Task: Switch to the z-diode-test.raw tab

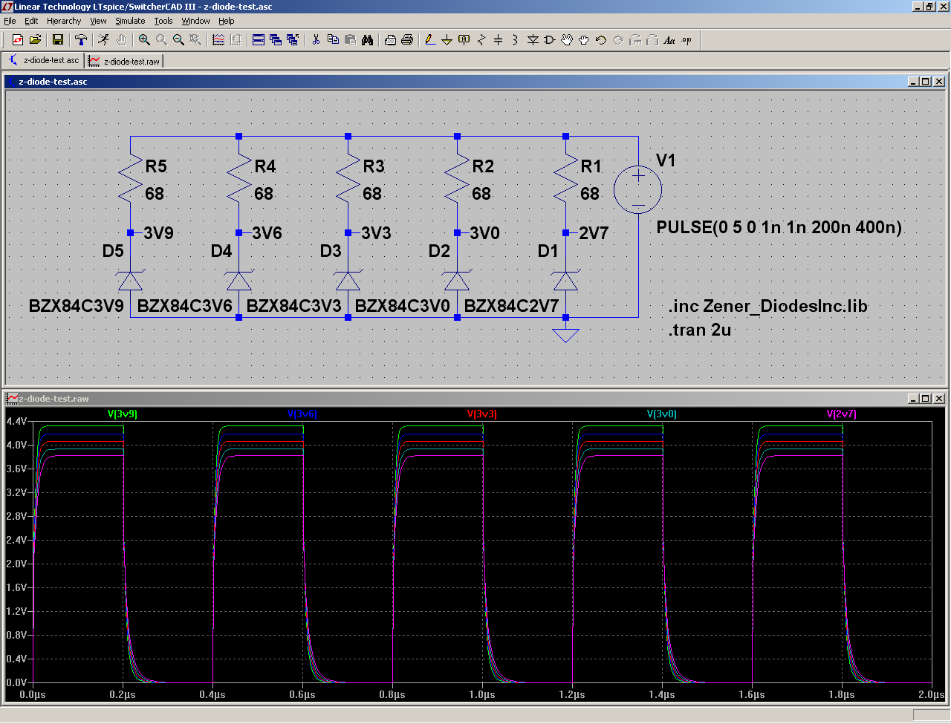Action: (x=124, y=61)
